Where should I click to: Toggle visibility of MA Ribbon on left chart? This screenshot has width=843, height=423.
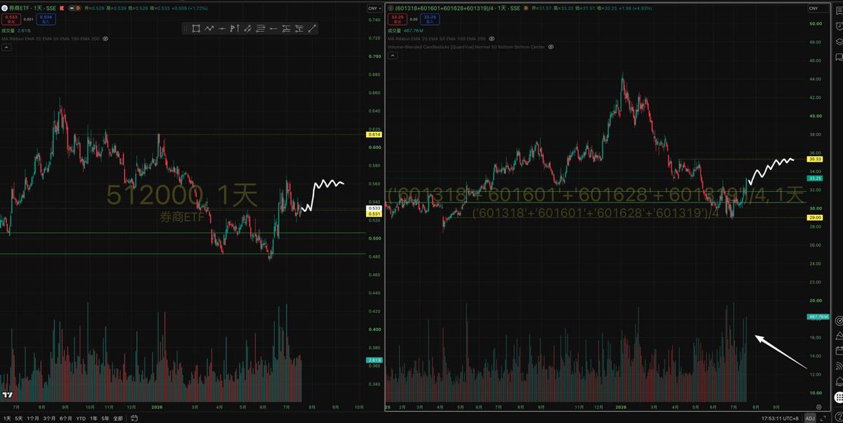click(x=105, y=39)
